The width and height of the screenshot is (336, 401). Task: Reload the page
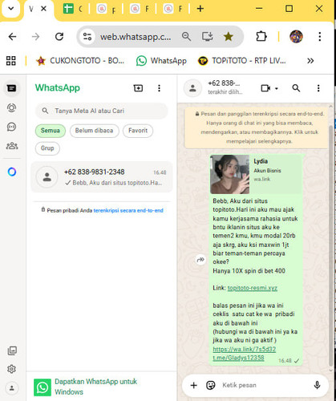pyautogui.click(x=59, y=37)
